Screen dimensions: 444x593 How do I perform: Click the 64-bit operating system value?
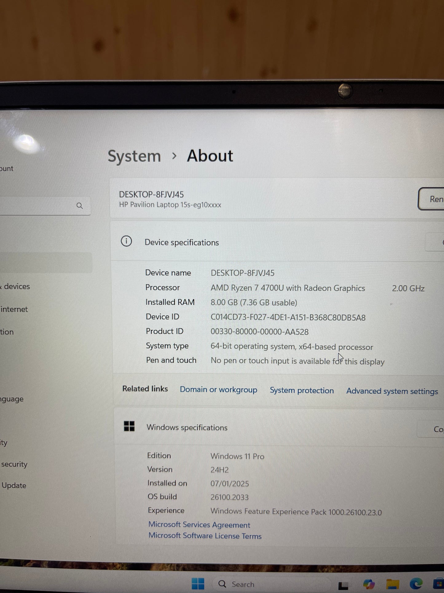tap(292, 347)
